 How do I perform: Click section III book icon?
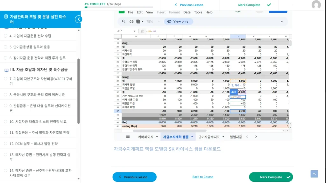tap(6, 70)
